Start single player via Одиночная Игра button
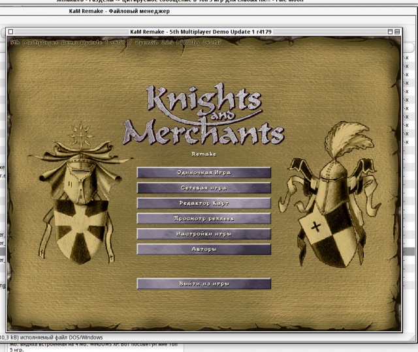Viewport: 418px width, 352px height. click(x=204, y=173)
